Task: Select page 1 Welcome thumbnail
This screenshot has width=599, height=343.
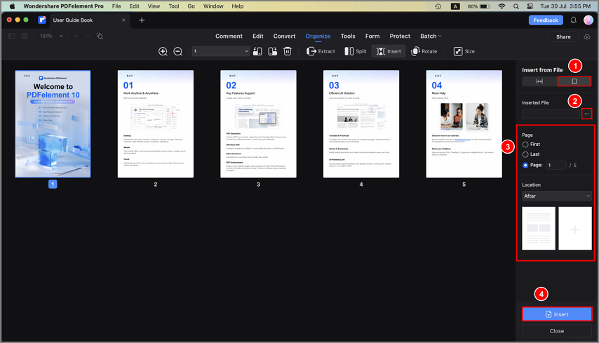Action: coord(53,124)
